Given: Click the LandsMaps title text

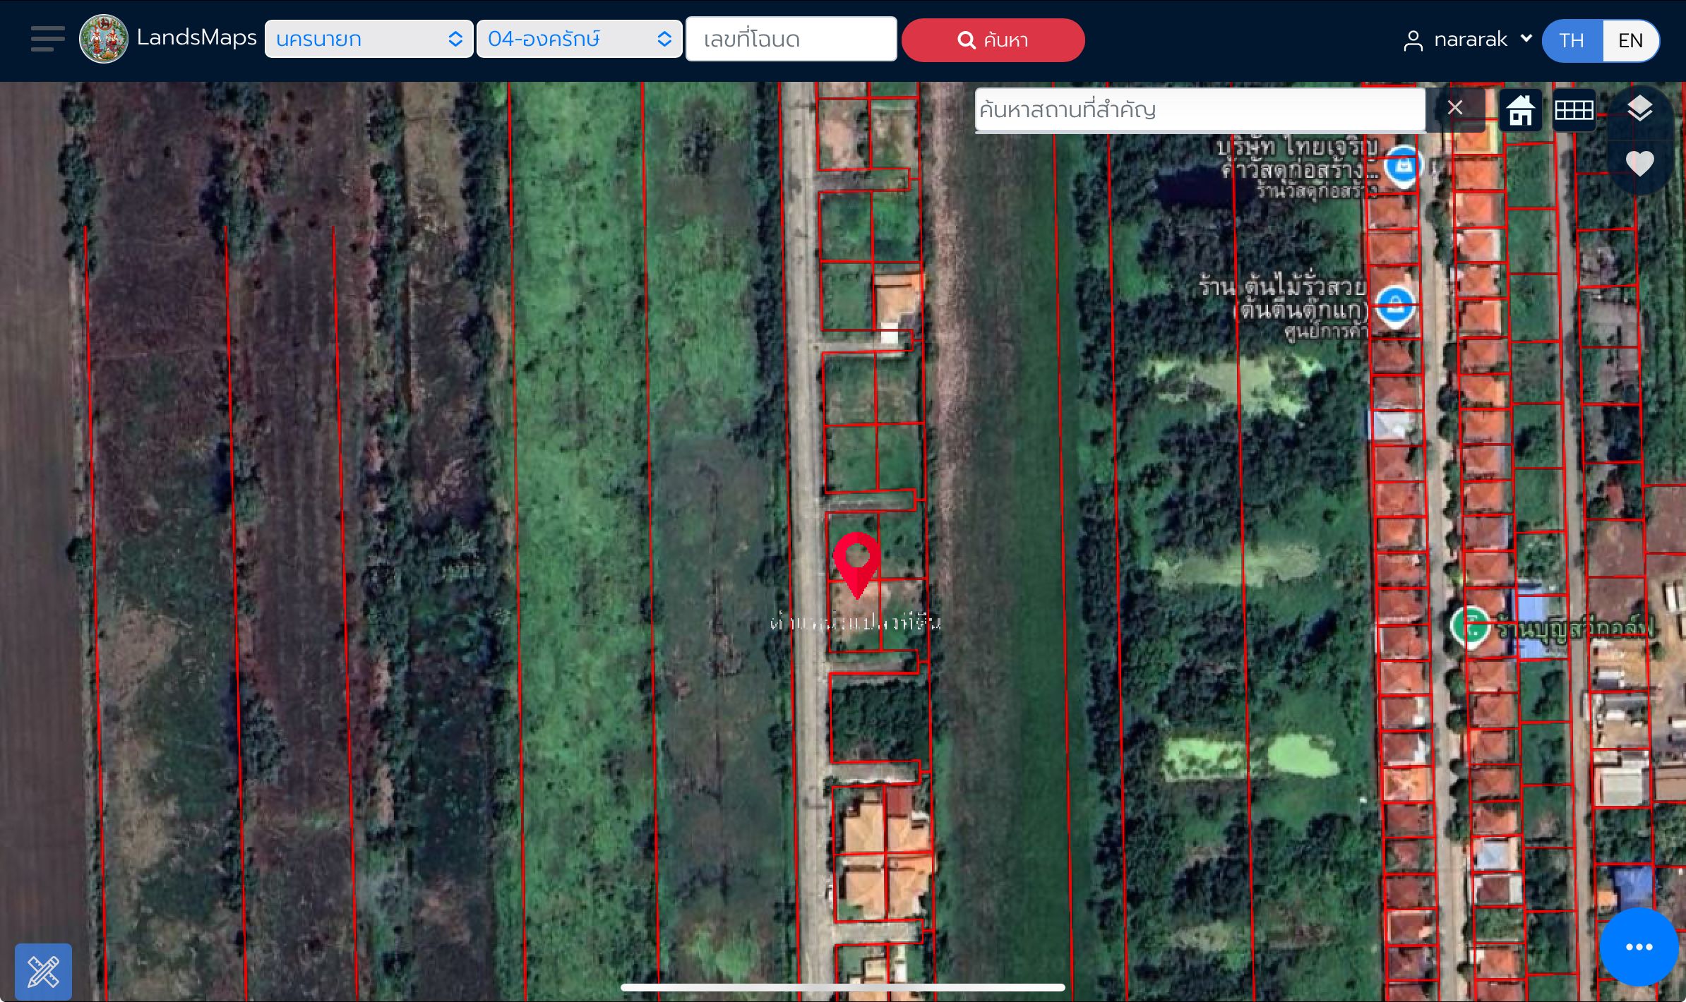Looking at the screenshot, I should pyautogui.click(x=196, y=37).
